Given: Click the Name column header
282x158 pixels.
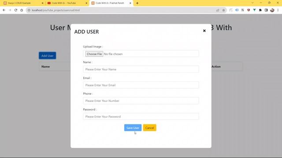Looking at the screenshot, I should click(x=45, y=66).
